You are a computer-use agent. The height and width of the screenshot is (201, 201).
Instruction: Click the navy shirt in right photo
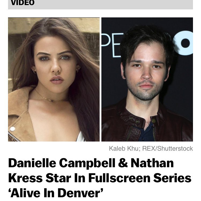click(x=147, y=133)
